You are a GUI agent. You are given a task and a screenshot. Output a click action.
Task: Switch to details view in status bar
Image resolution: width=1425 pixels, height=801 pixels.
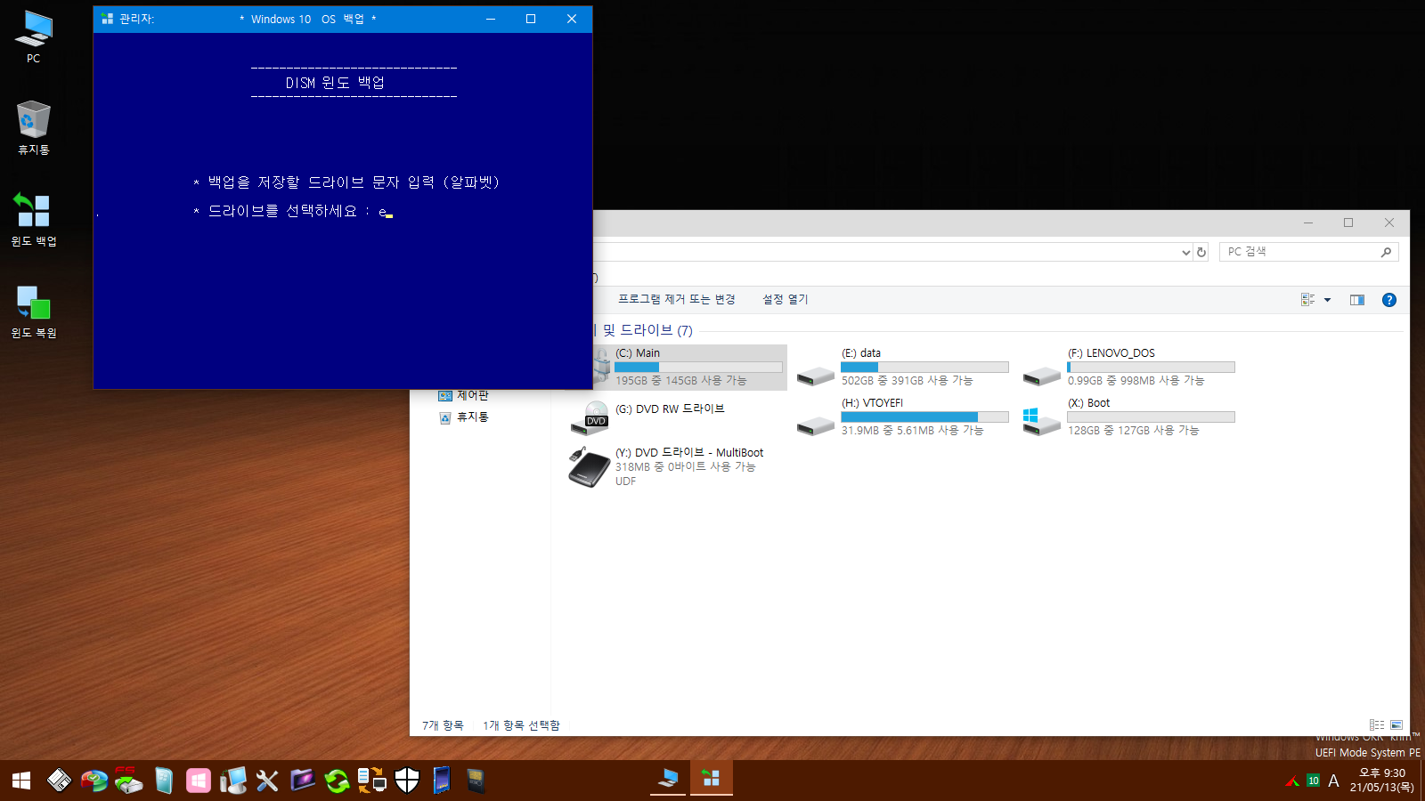(x=1377, y=725)
